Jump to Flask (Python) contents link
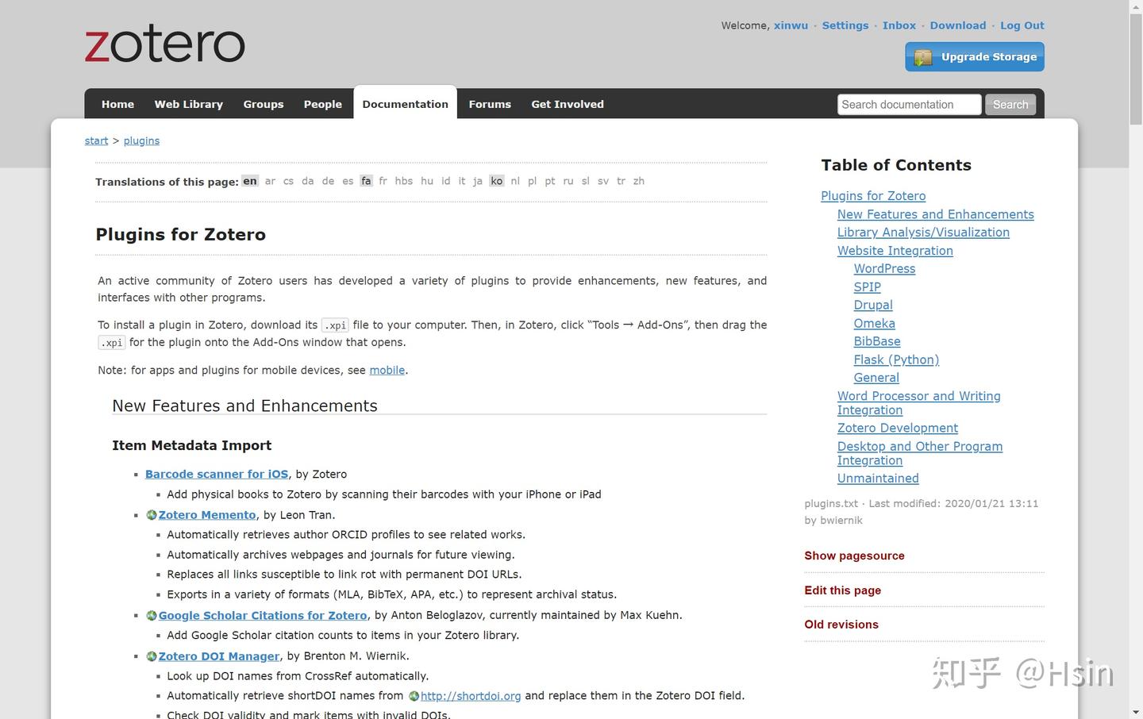1143x719 pixels. pyautogui.click(x=896, y=360)
